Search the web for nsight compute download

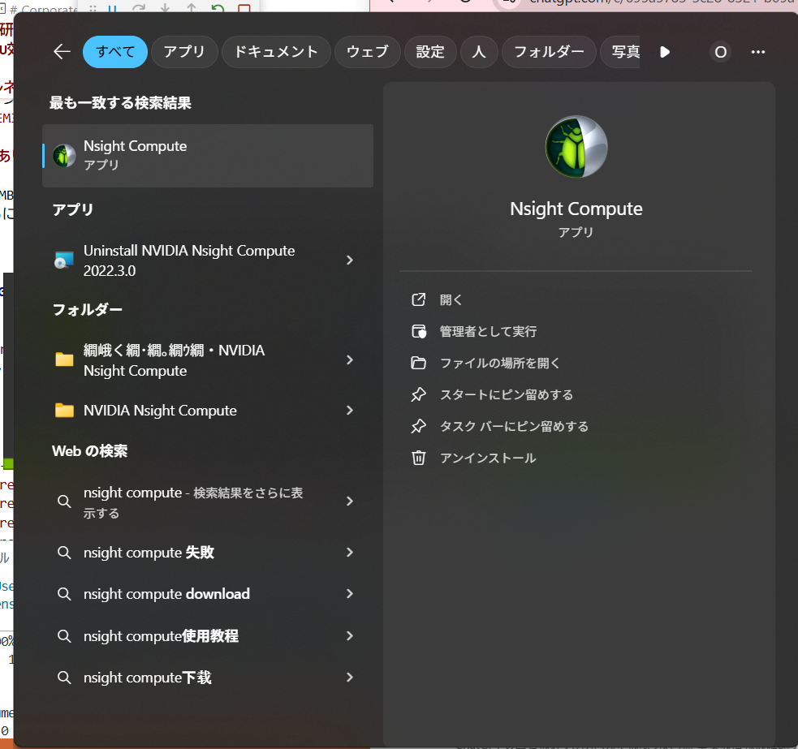coord(208,594)
